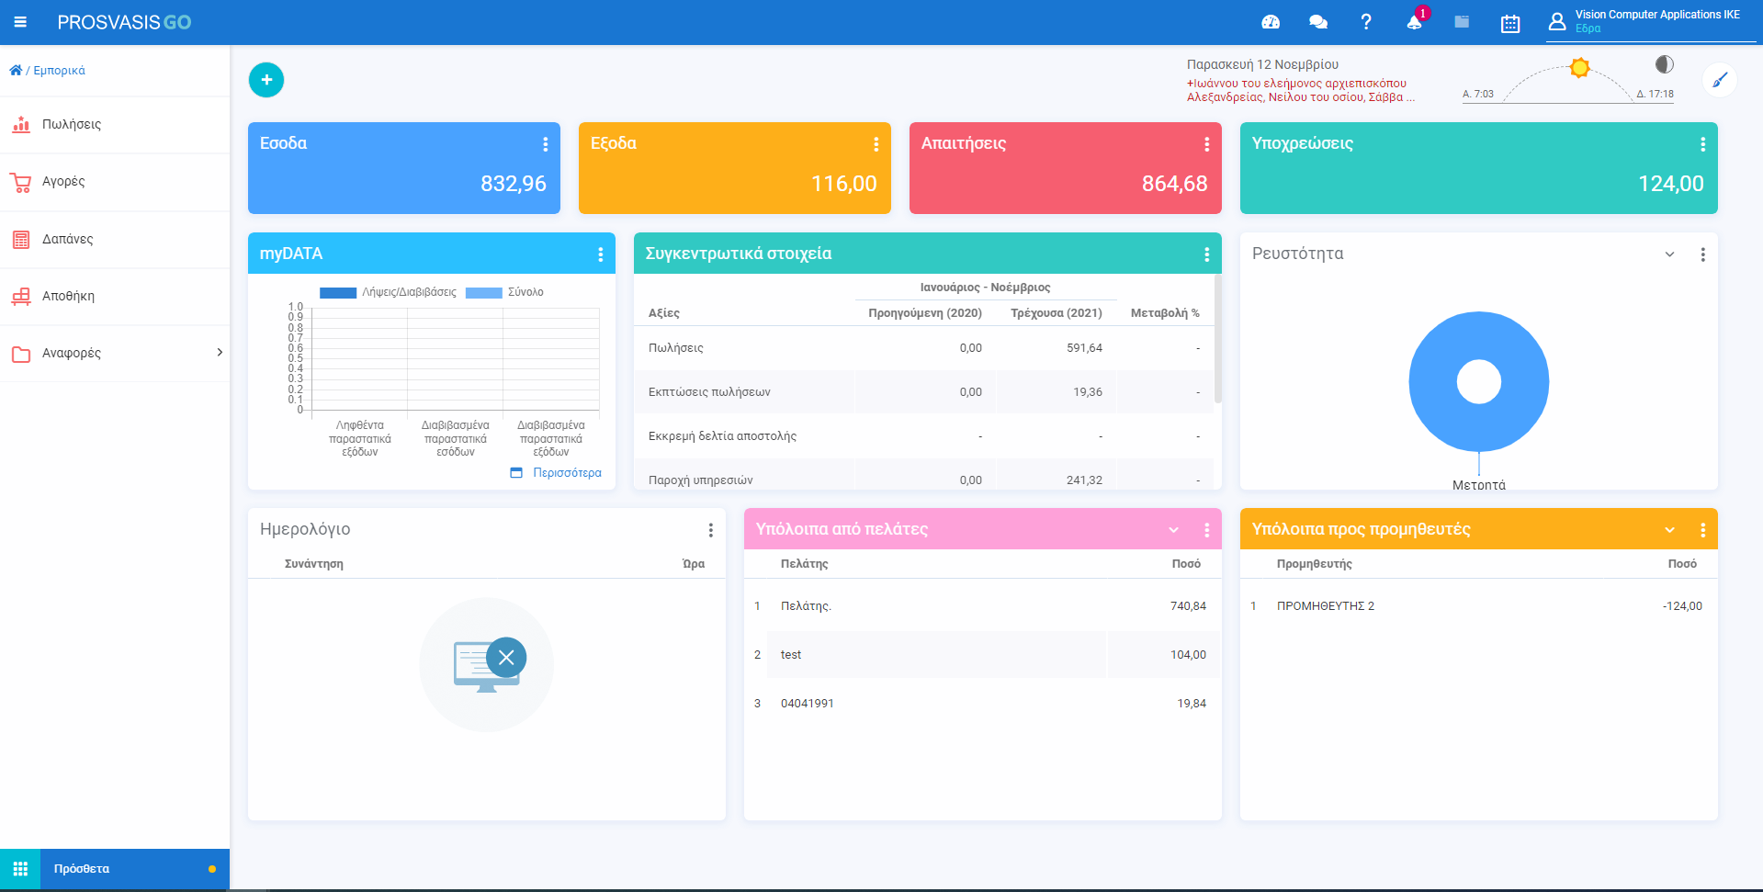Click the Πελάτης column header
The width and height of the screenshot is (1763, 892).
click(x=804, y=564)
